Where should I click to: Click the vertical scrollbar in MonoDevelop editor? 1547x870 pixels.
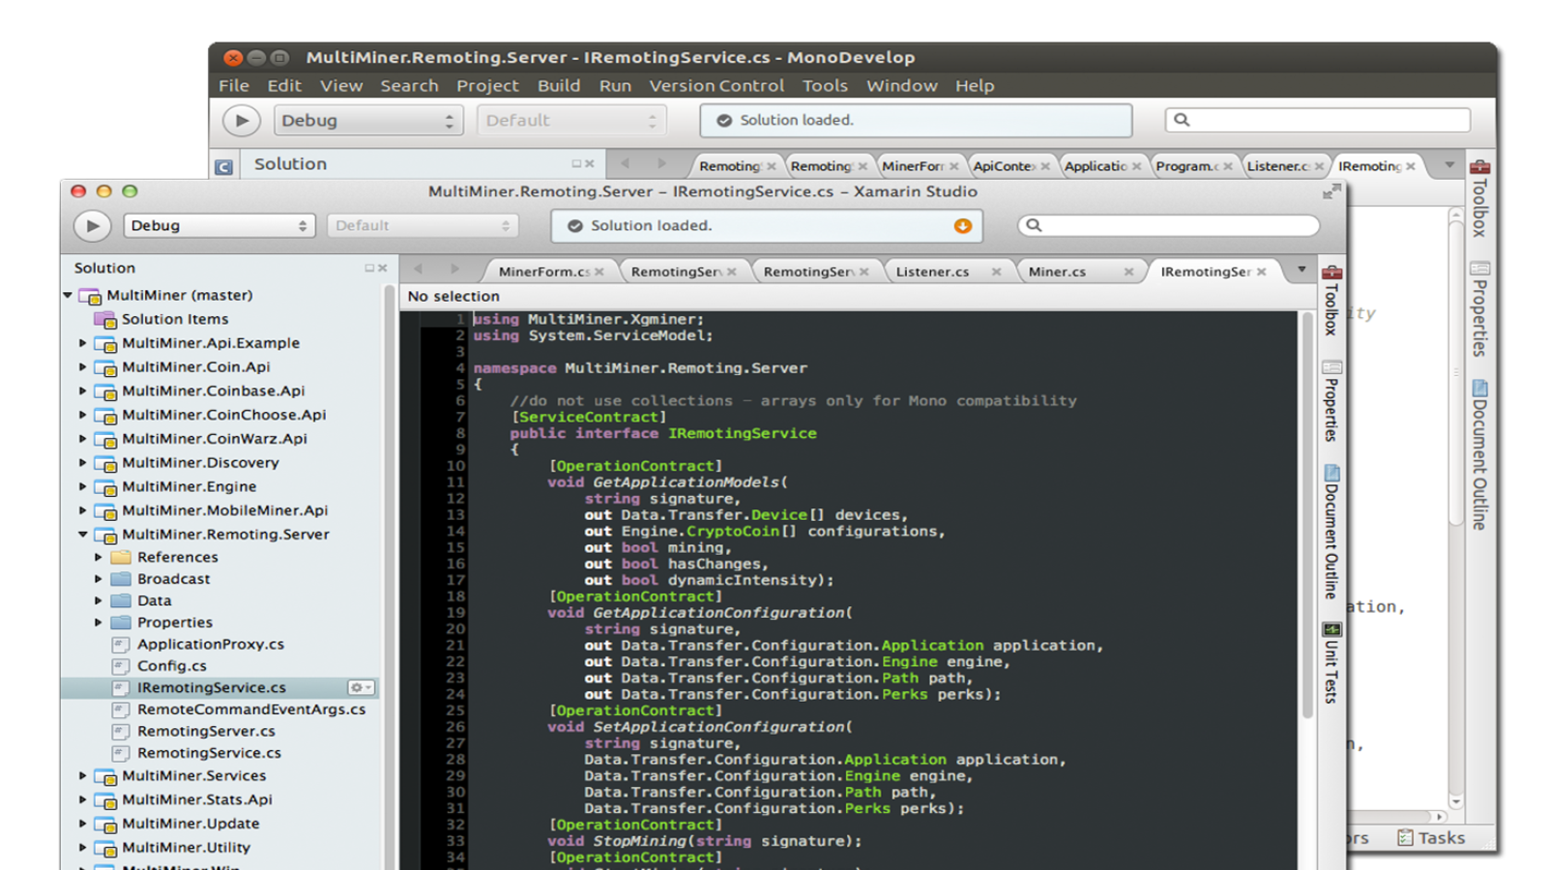(x=1456, y=372)
